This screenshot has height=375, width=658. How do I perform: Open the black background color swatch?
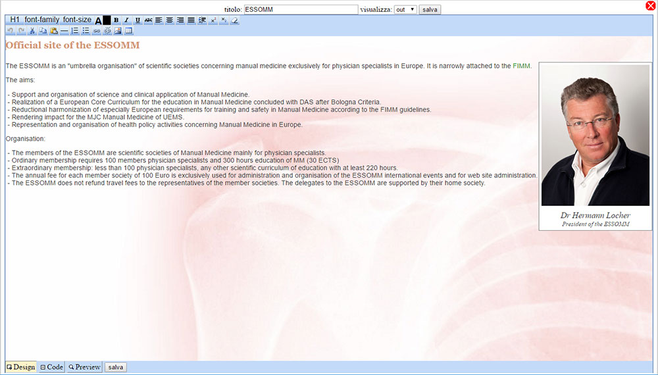[107, 20]
